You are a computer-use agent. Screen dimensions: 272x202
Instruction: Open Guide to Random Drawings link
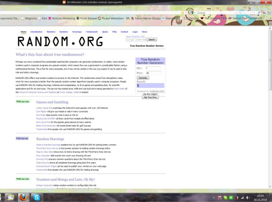click(48, 145)
